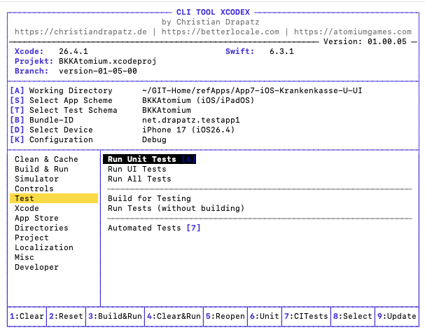Viewport: 425px width, 330px height.
Task: Click the CLI TOOL XCODEX title
Action: pos(213,12)
